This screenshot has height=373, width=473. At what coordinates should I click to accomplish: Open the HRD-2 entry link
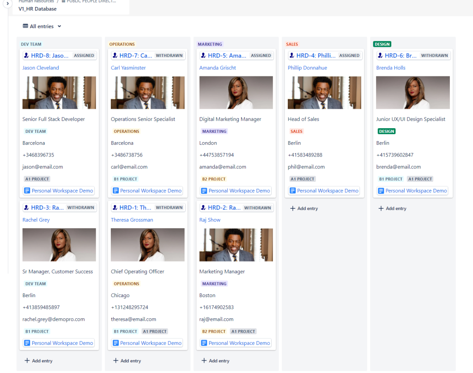pyautogui.click(x=224, y=207)
